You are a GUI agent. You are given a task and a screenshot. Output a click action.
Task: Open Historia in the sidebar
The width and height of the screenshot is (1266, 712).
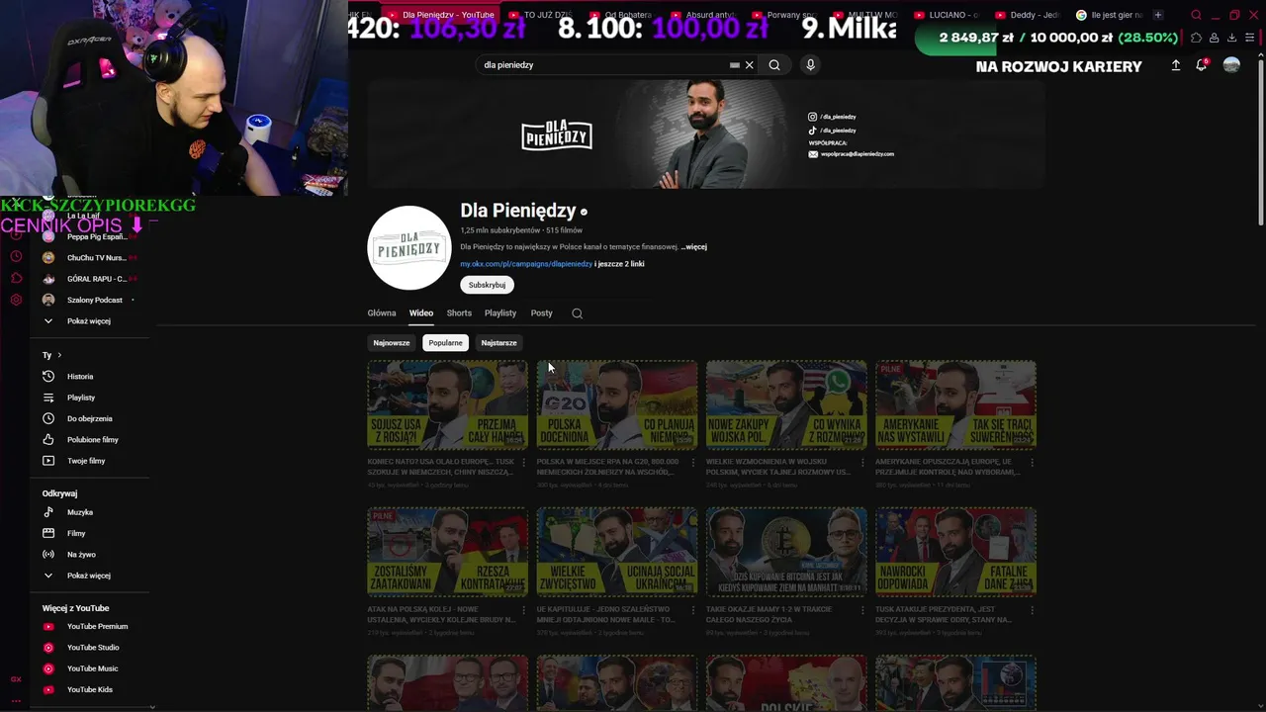coord(80,377)
